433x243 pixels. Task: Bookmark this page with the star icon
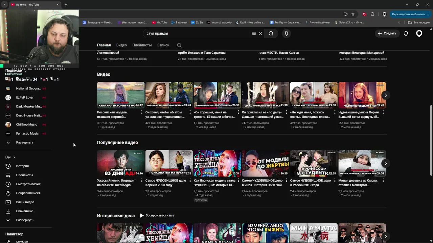(353, 14)
